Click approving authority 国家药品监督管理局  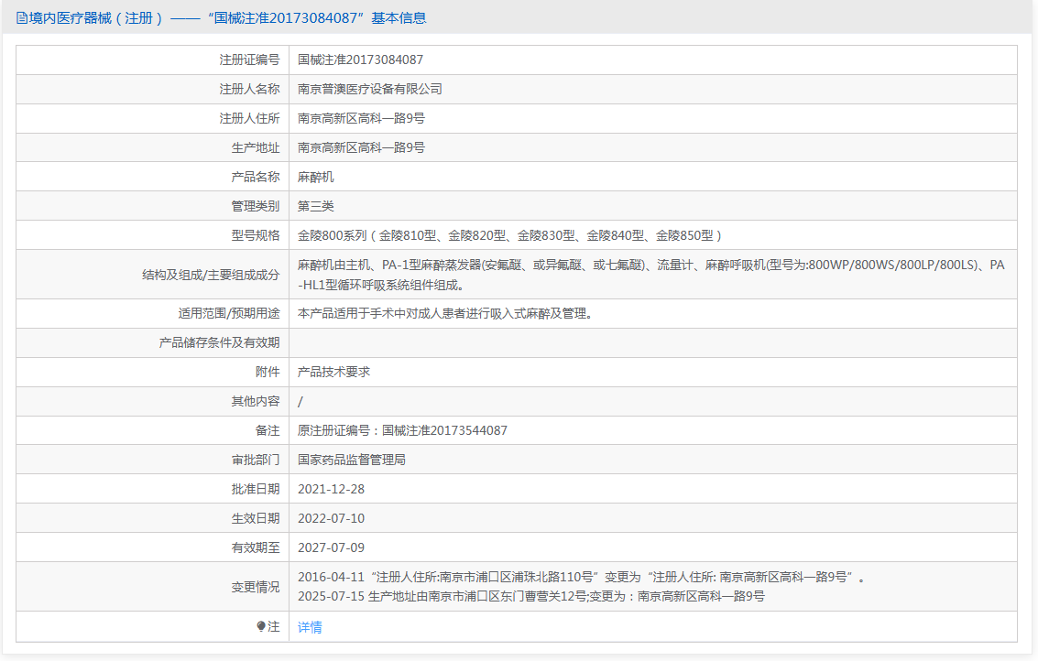352,460
